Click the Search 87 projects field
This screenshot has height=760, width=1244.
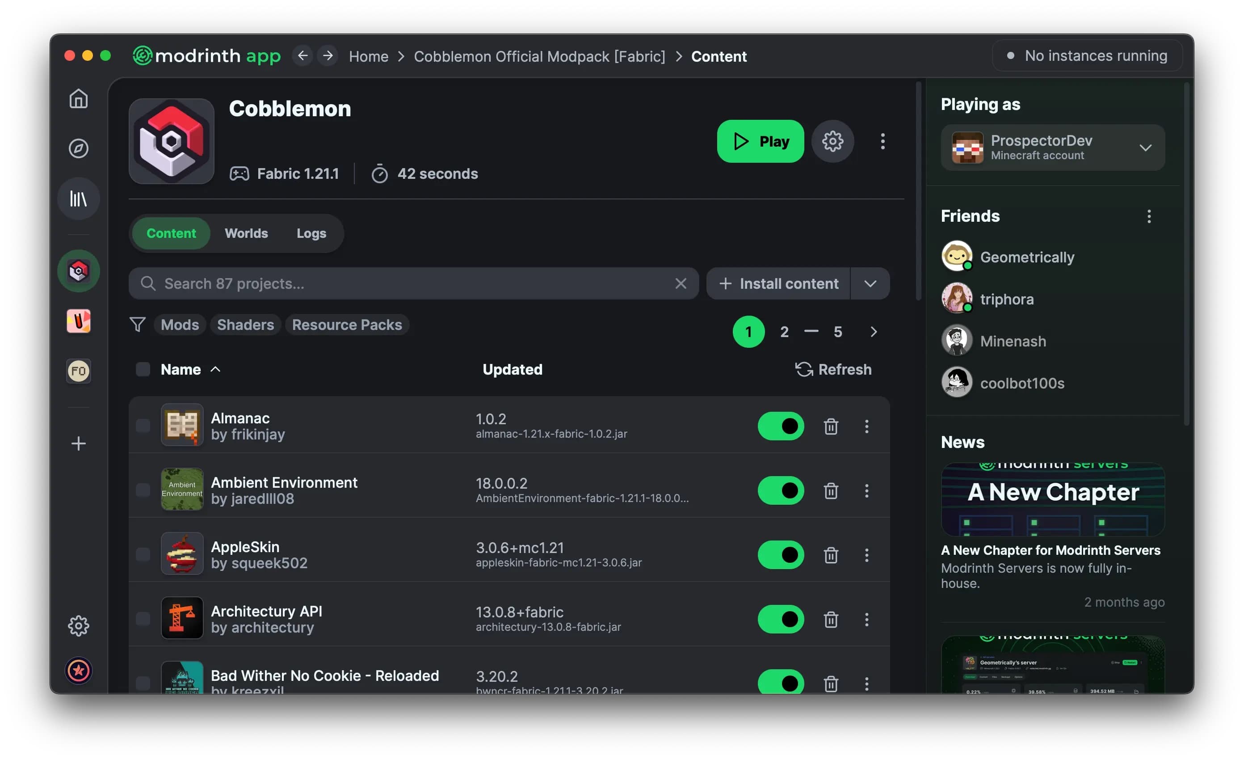tap(414, 284)
